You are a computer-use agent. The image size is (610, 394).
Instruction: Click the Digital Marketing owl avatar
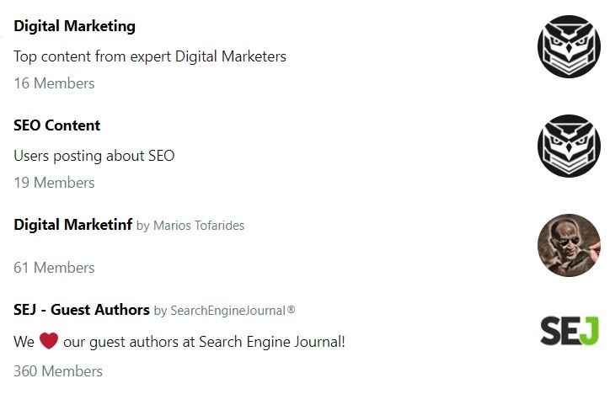(x=569, y=46)
